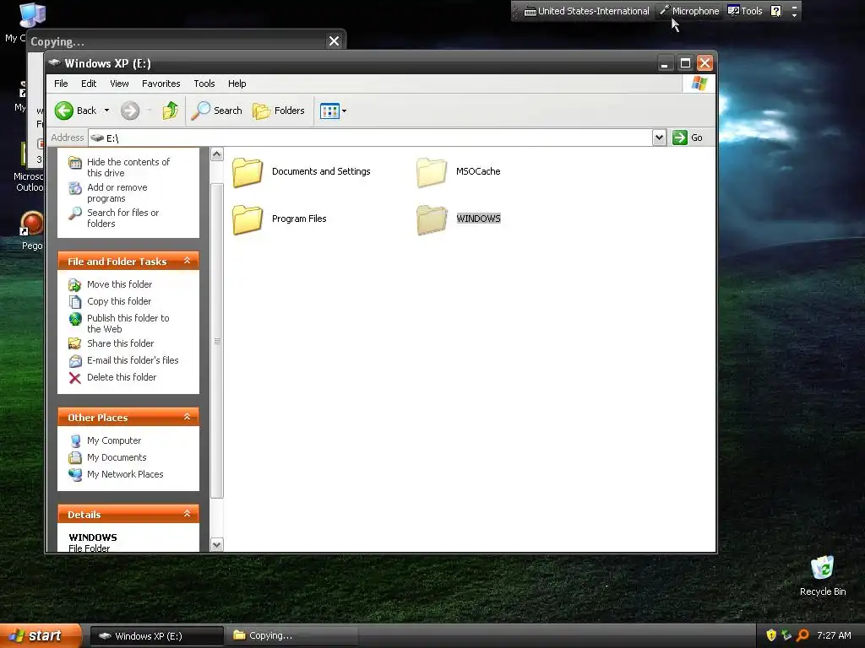Click 'Hide the contents of this drive'
The height and width of the screenshot is (648, 865).
[x=128, y=168]
